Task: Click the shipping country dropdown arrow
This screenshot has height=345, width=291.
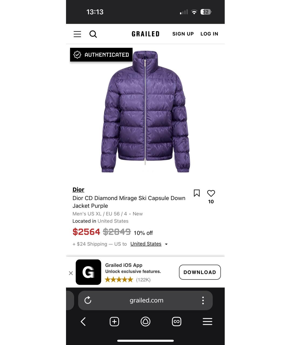Action: pos(166,244)
